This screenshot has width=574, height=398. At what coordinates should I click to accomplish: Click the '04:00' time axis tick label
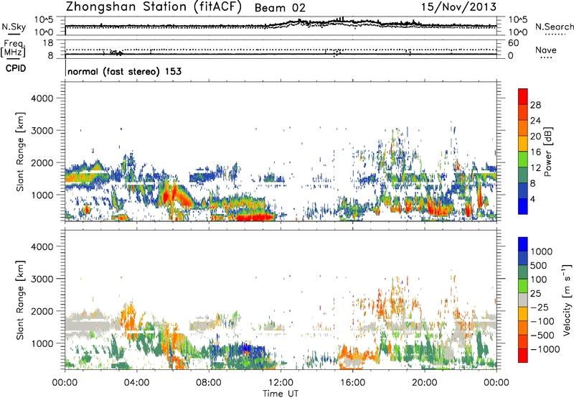(x=136, y=383)
